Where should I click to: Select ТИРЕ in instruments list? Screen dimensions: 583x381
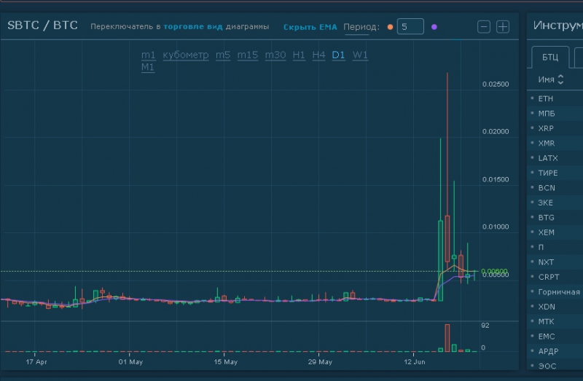pos(555,173)
